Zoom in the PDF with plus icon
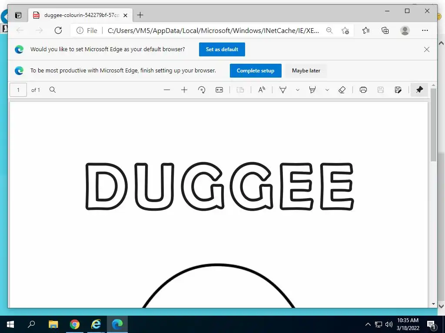Screen dimensions: 445x333 click(x=184, y=90)
